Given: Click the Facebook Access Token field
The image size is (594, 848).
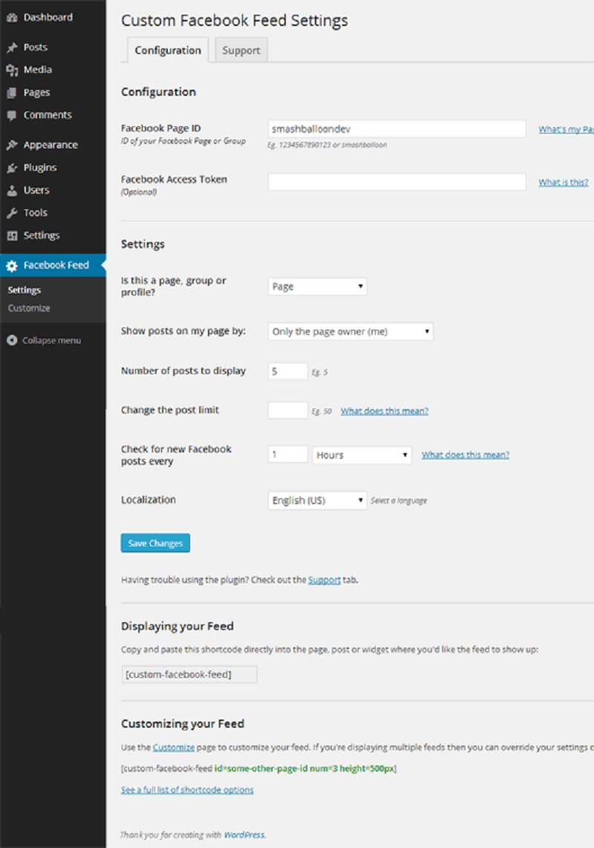Looking at the screenshot, I should 396,182.
